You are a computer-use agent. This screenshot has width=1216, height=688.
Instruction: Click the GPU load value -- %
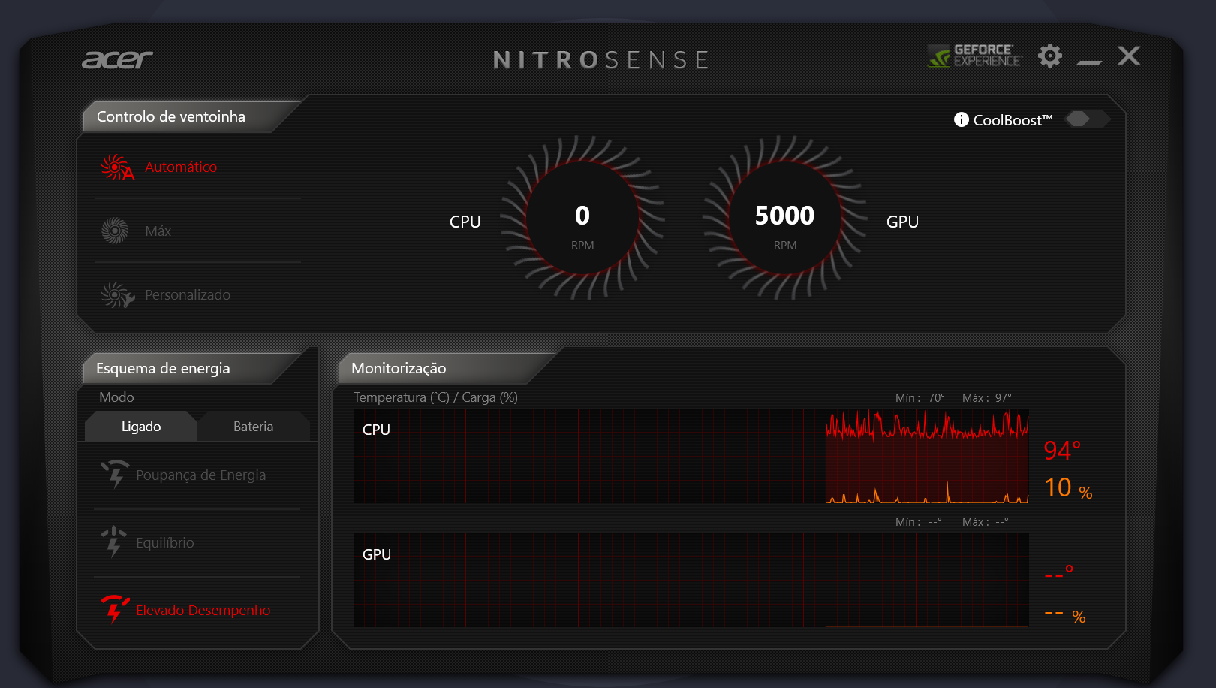point(1065,616)
